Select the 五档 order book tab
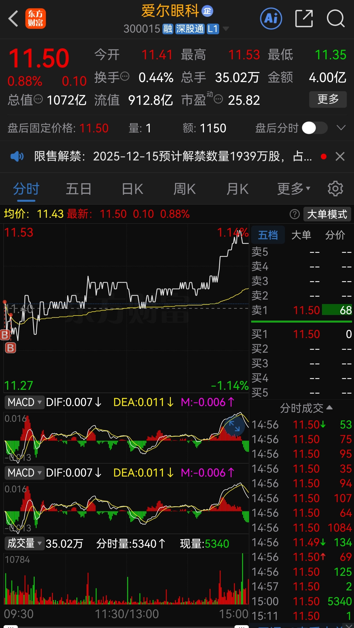The width and height of the screenshot is (354, 628). pos(268,235)
